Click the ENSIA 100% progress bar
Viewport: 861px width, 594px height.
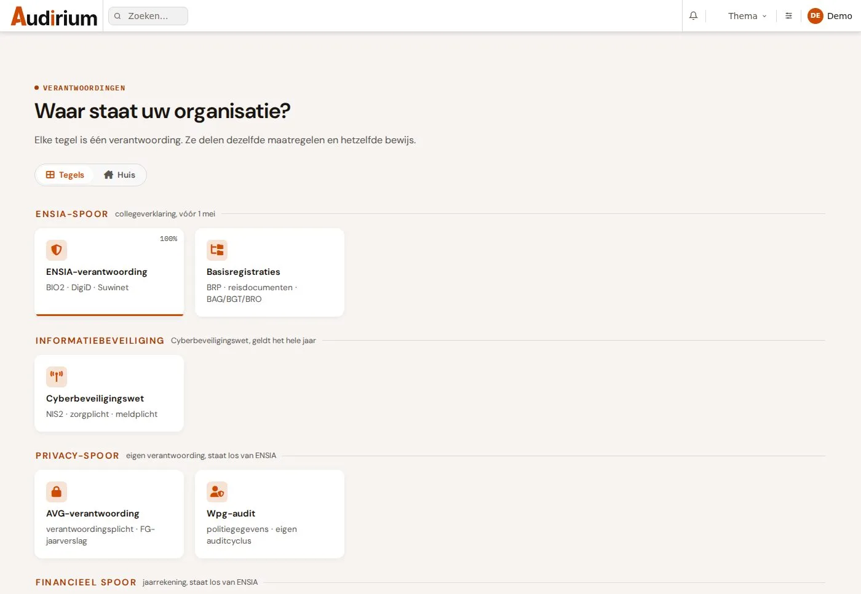coord(109,315)
